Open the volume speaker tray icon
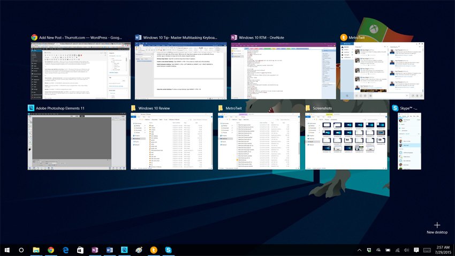This screenshot has height=256, width=455. point(406,250)
